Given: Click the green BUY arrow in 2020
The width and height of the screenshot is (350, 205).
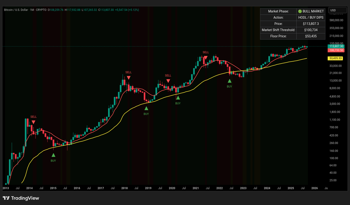Looking at the screenshot, I should (x=178, y=98).
